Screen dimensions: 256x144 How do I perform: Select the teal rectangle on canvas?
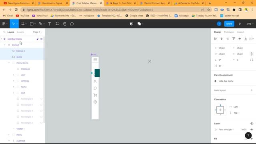pyautogui.click(x=97, y=73)
